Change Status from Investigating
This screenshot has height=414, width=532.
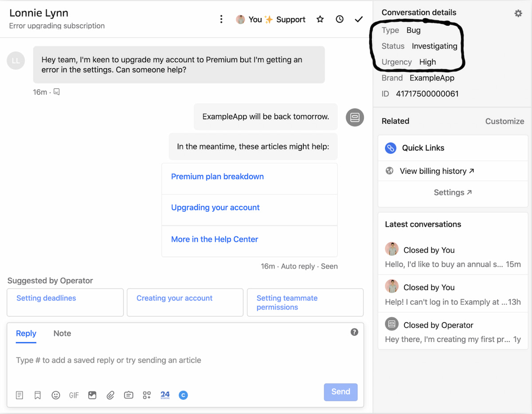434,46
